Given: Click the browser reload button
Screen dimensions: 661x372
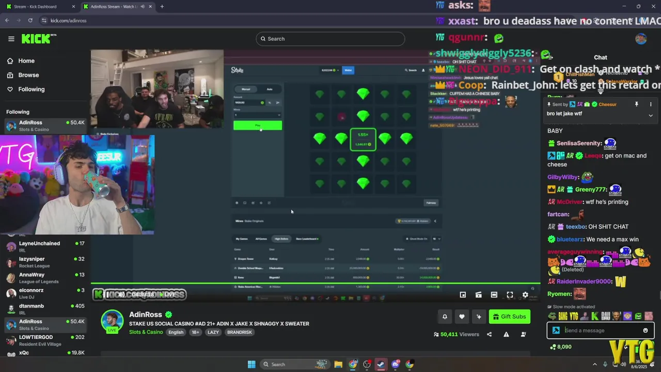Looking at the screenshot, I should point(30,20).
